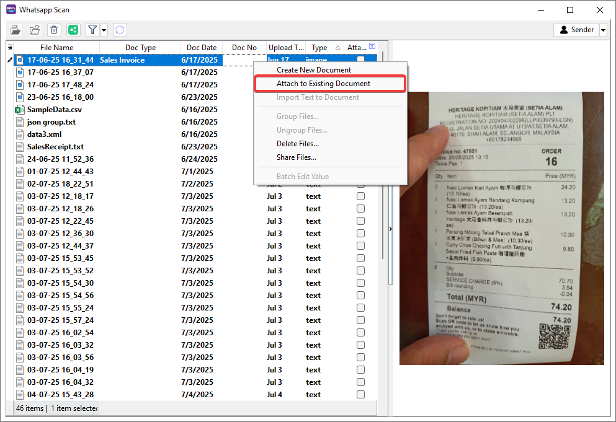
Task: Click the Atta... column filter icon
Action: (x=372, y=46)
